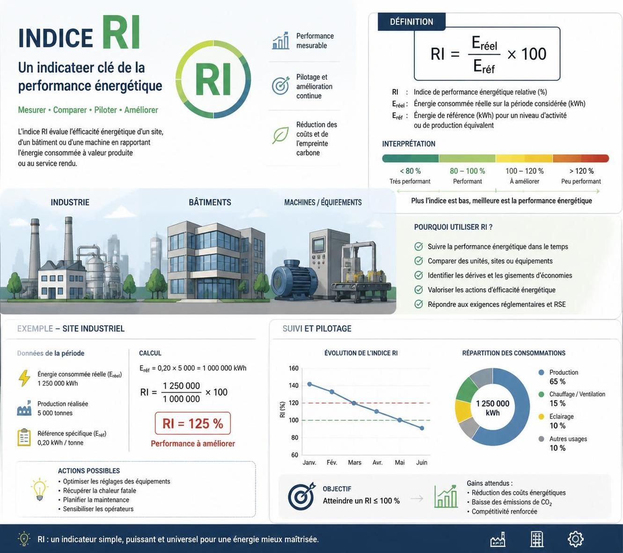Click the SUIVI ET PILOTAGE section title
Image resolution: width=623 pixels, height=553 pixels.
point(317,329)
